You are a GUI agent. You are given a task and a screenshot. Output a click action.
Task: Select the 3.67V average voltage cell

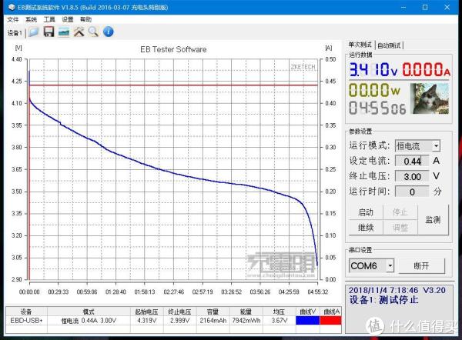click(279, 320)
